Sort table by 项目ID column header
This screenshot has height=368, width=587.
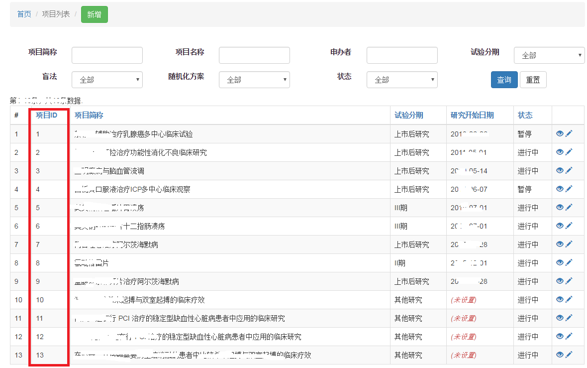(46, 115)
